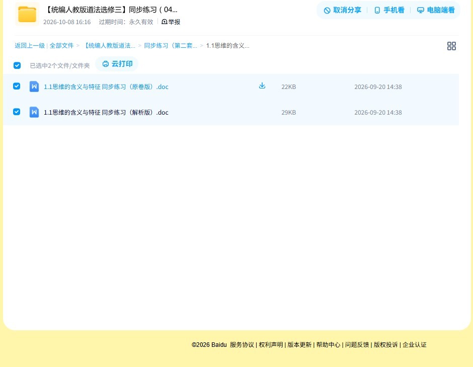Open 全部文件 breadcrumb
The height and width of the screenshot is (367, 473).
click(61, 46)
